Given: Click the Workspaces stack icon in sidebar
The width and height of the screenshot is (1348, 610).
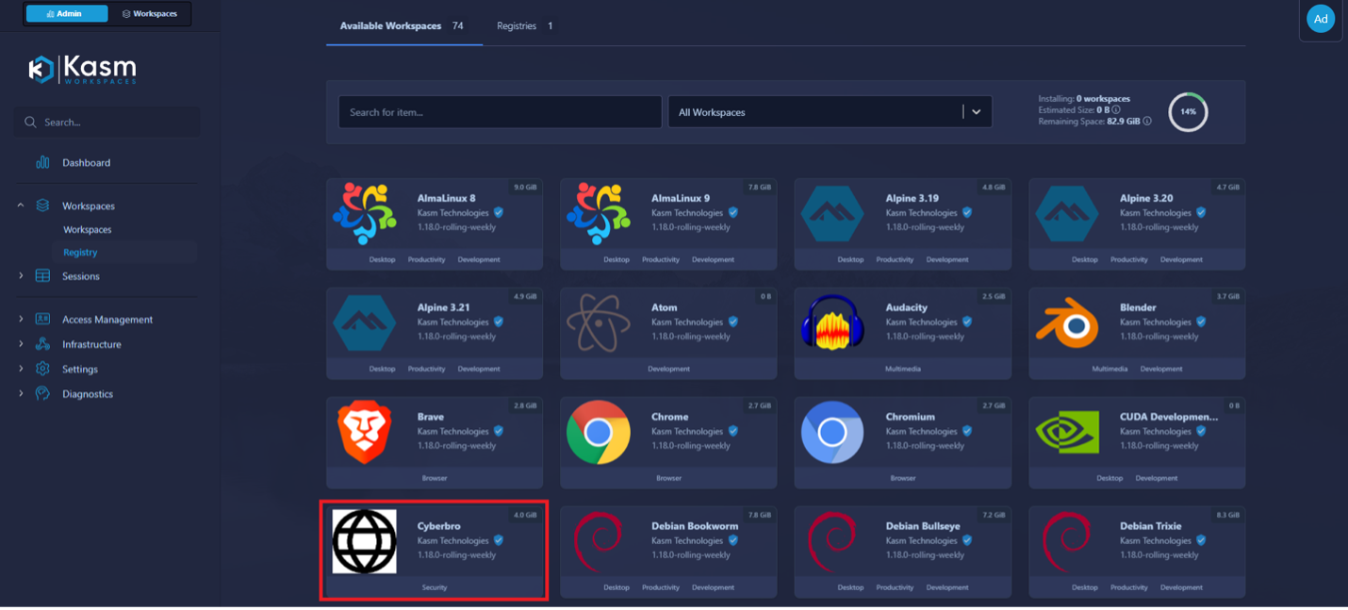Looking at the screenshot, I should pyautogui.click(x=42, y=206).
